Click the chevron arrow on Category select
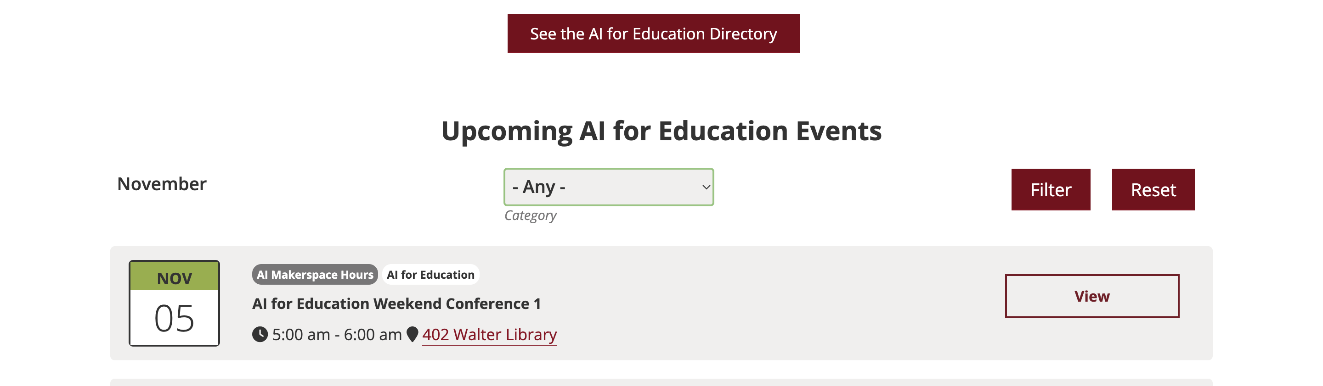Screen dimensions: 1323x386 point(706,187)
